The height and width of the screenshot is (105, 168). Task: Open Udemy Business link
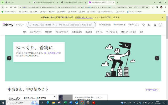[104, 25]
